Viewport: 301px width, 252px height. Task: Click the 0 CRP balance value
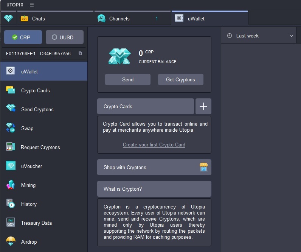[146, 53]
